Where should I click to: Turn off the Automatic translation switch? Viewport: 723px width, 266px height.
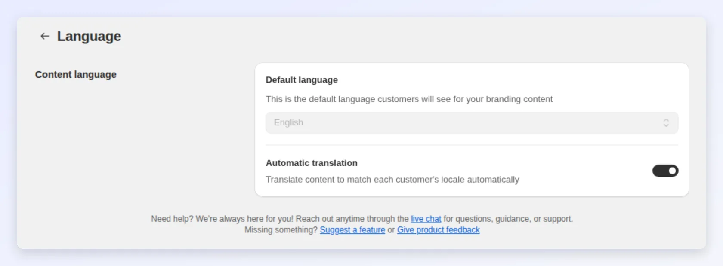pyautogui.click(x=665, y=171)
